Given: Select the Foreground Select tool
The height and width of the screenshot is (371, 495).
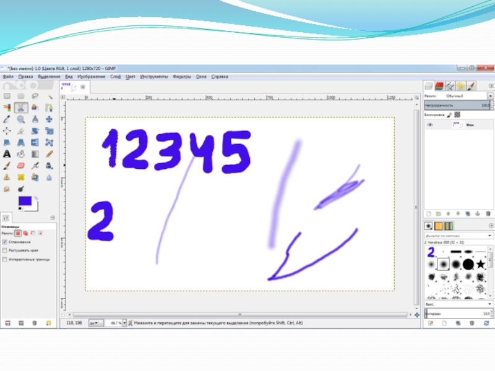Looking at the screenshot, I should 35,108.
